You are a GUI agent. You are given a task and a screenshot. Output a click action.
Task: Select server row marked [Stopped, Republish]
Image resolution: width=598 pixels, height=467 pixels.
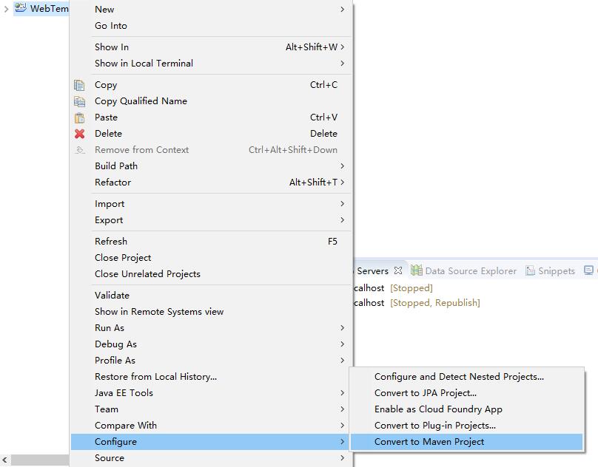(x=417, y=303)
